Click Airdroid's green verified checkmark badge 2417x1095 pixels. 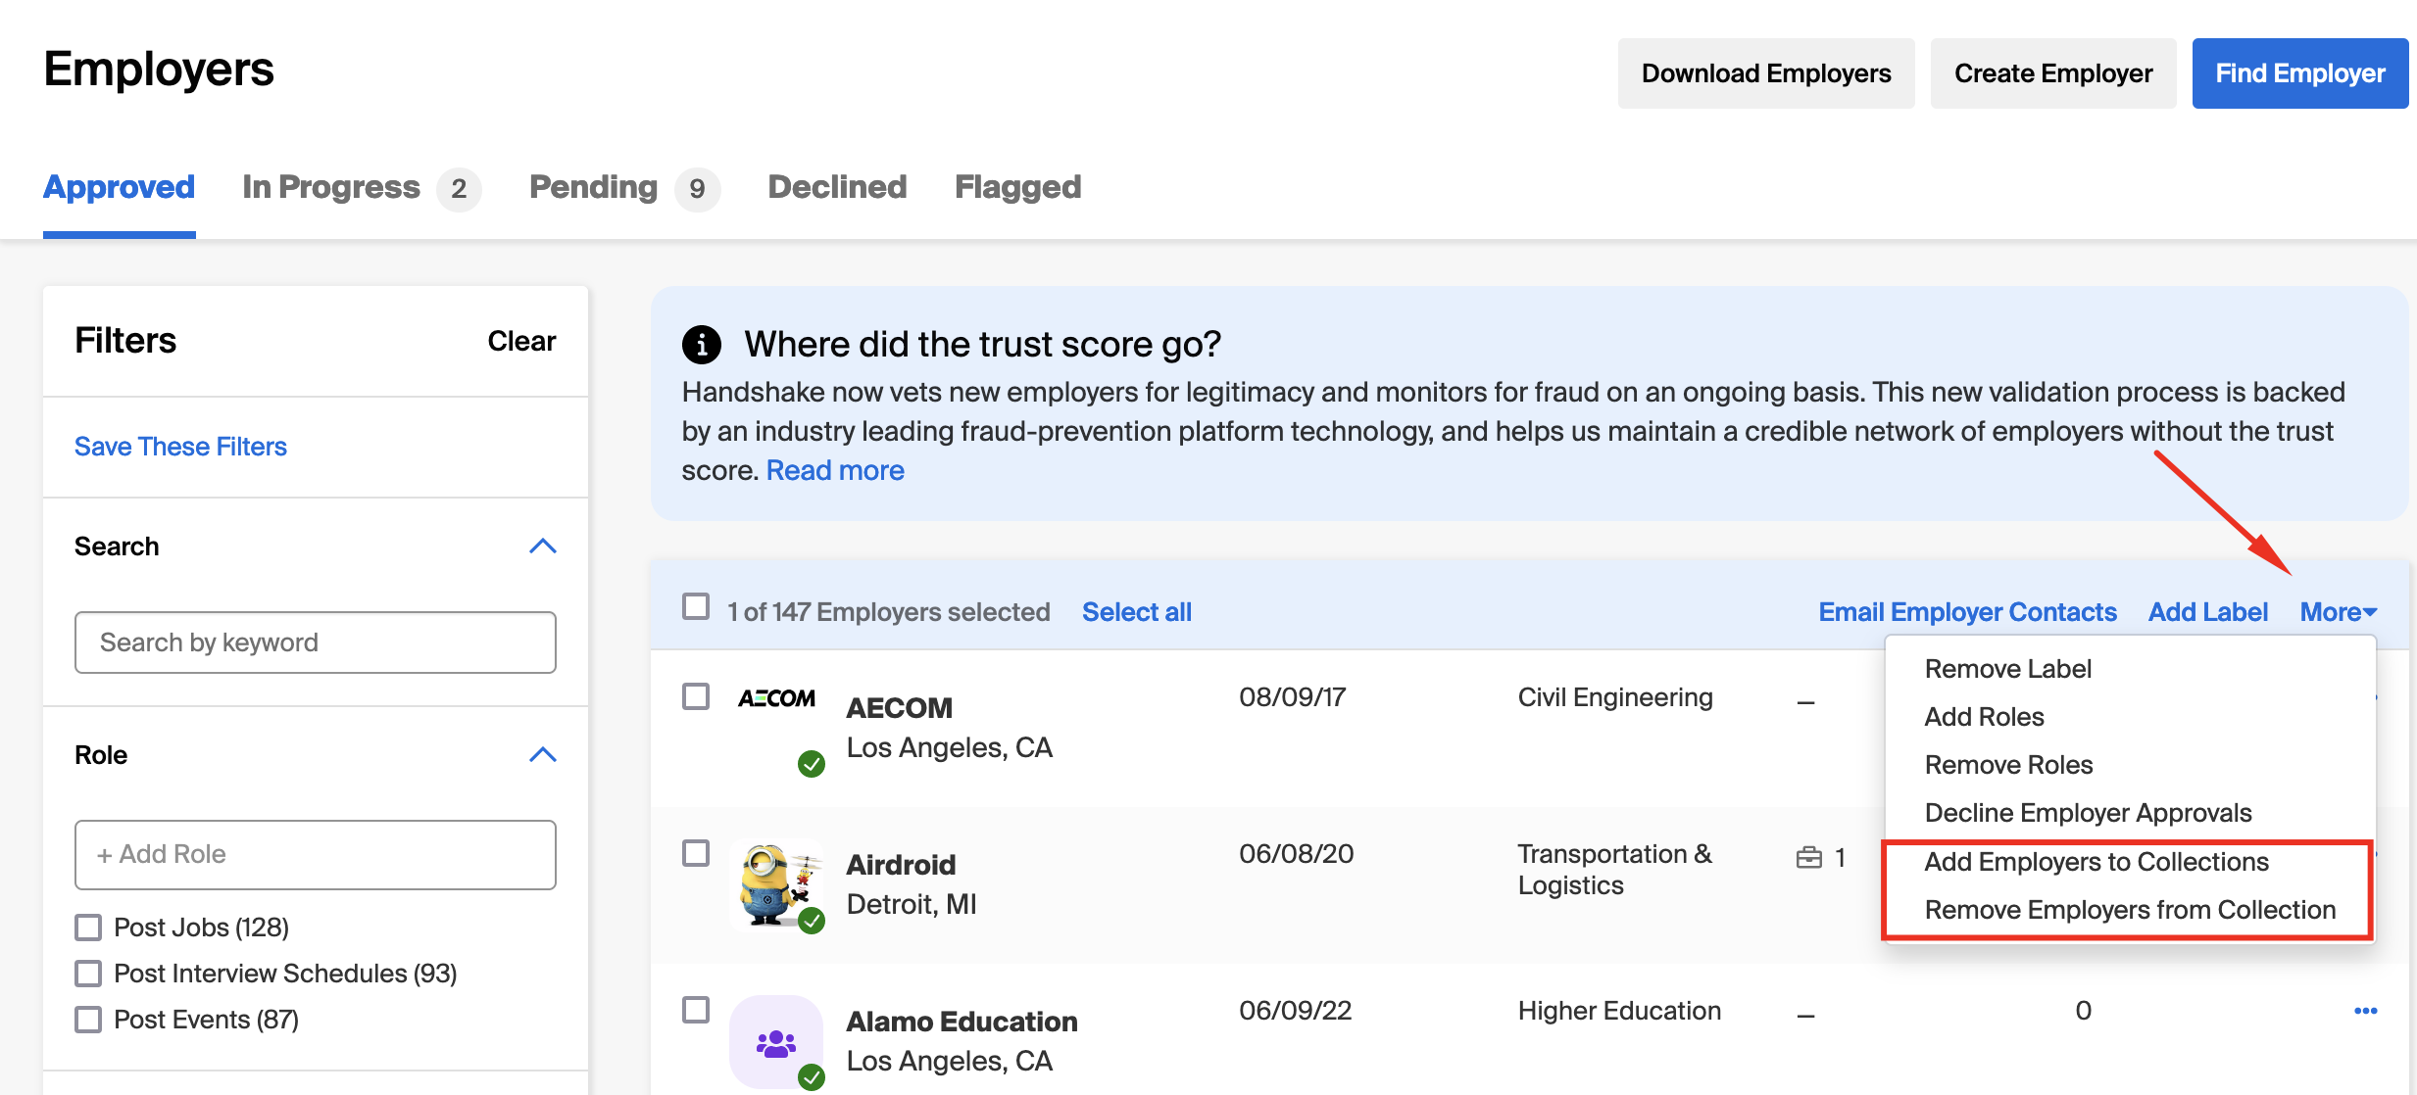(812, 921)
